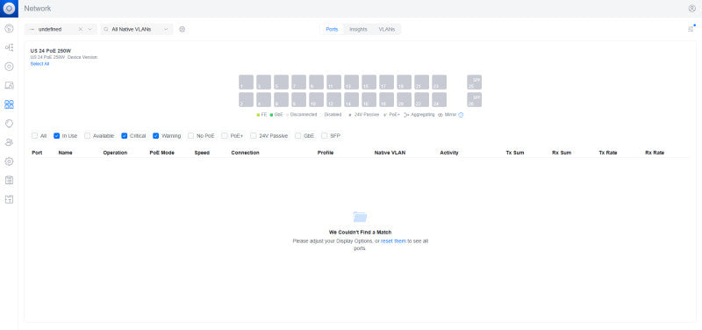The image size is (702, 330).
Task: Click the info icon beside Mirror legend
Action: click(461, 115)
